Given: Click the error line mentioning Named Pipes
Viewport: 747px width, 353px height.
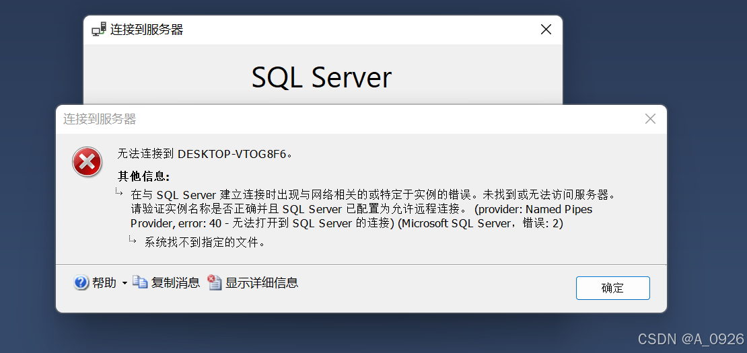Looking at the screenshot, I should pos(361,209).
